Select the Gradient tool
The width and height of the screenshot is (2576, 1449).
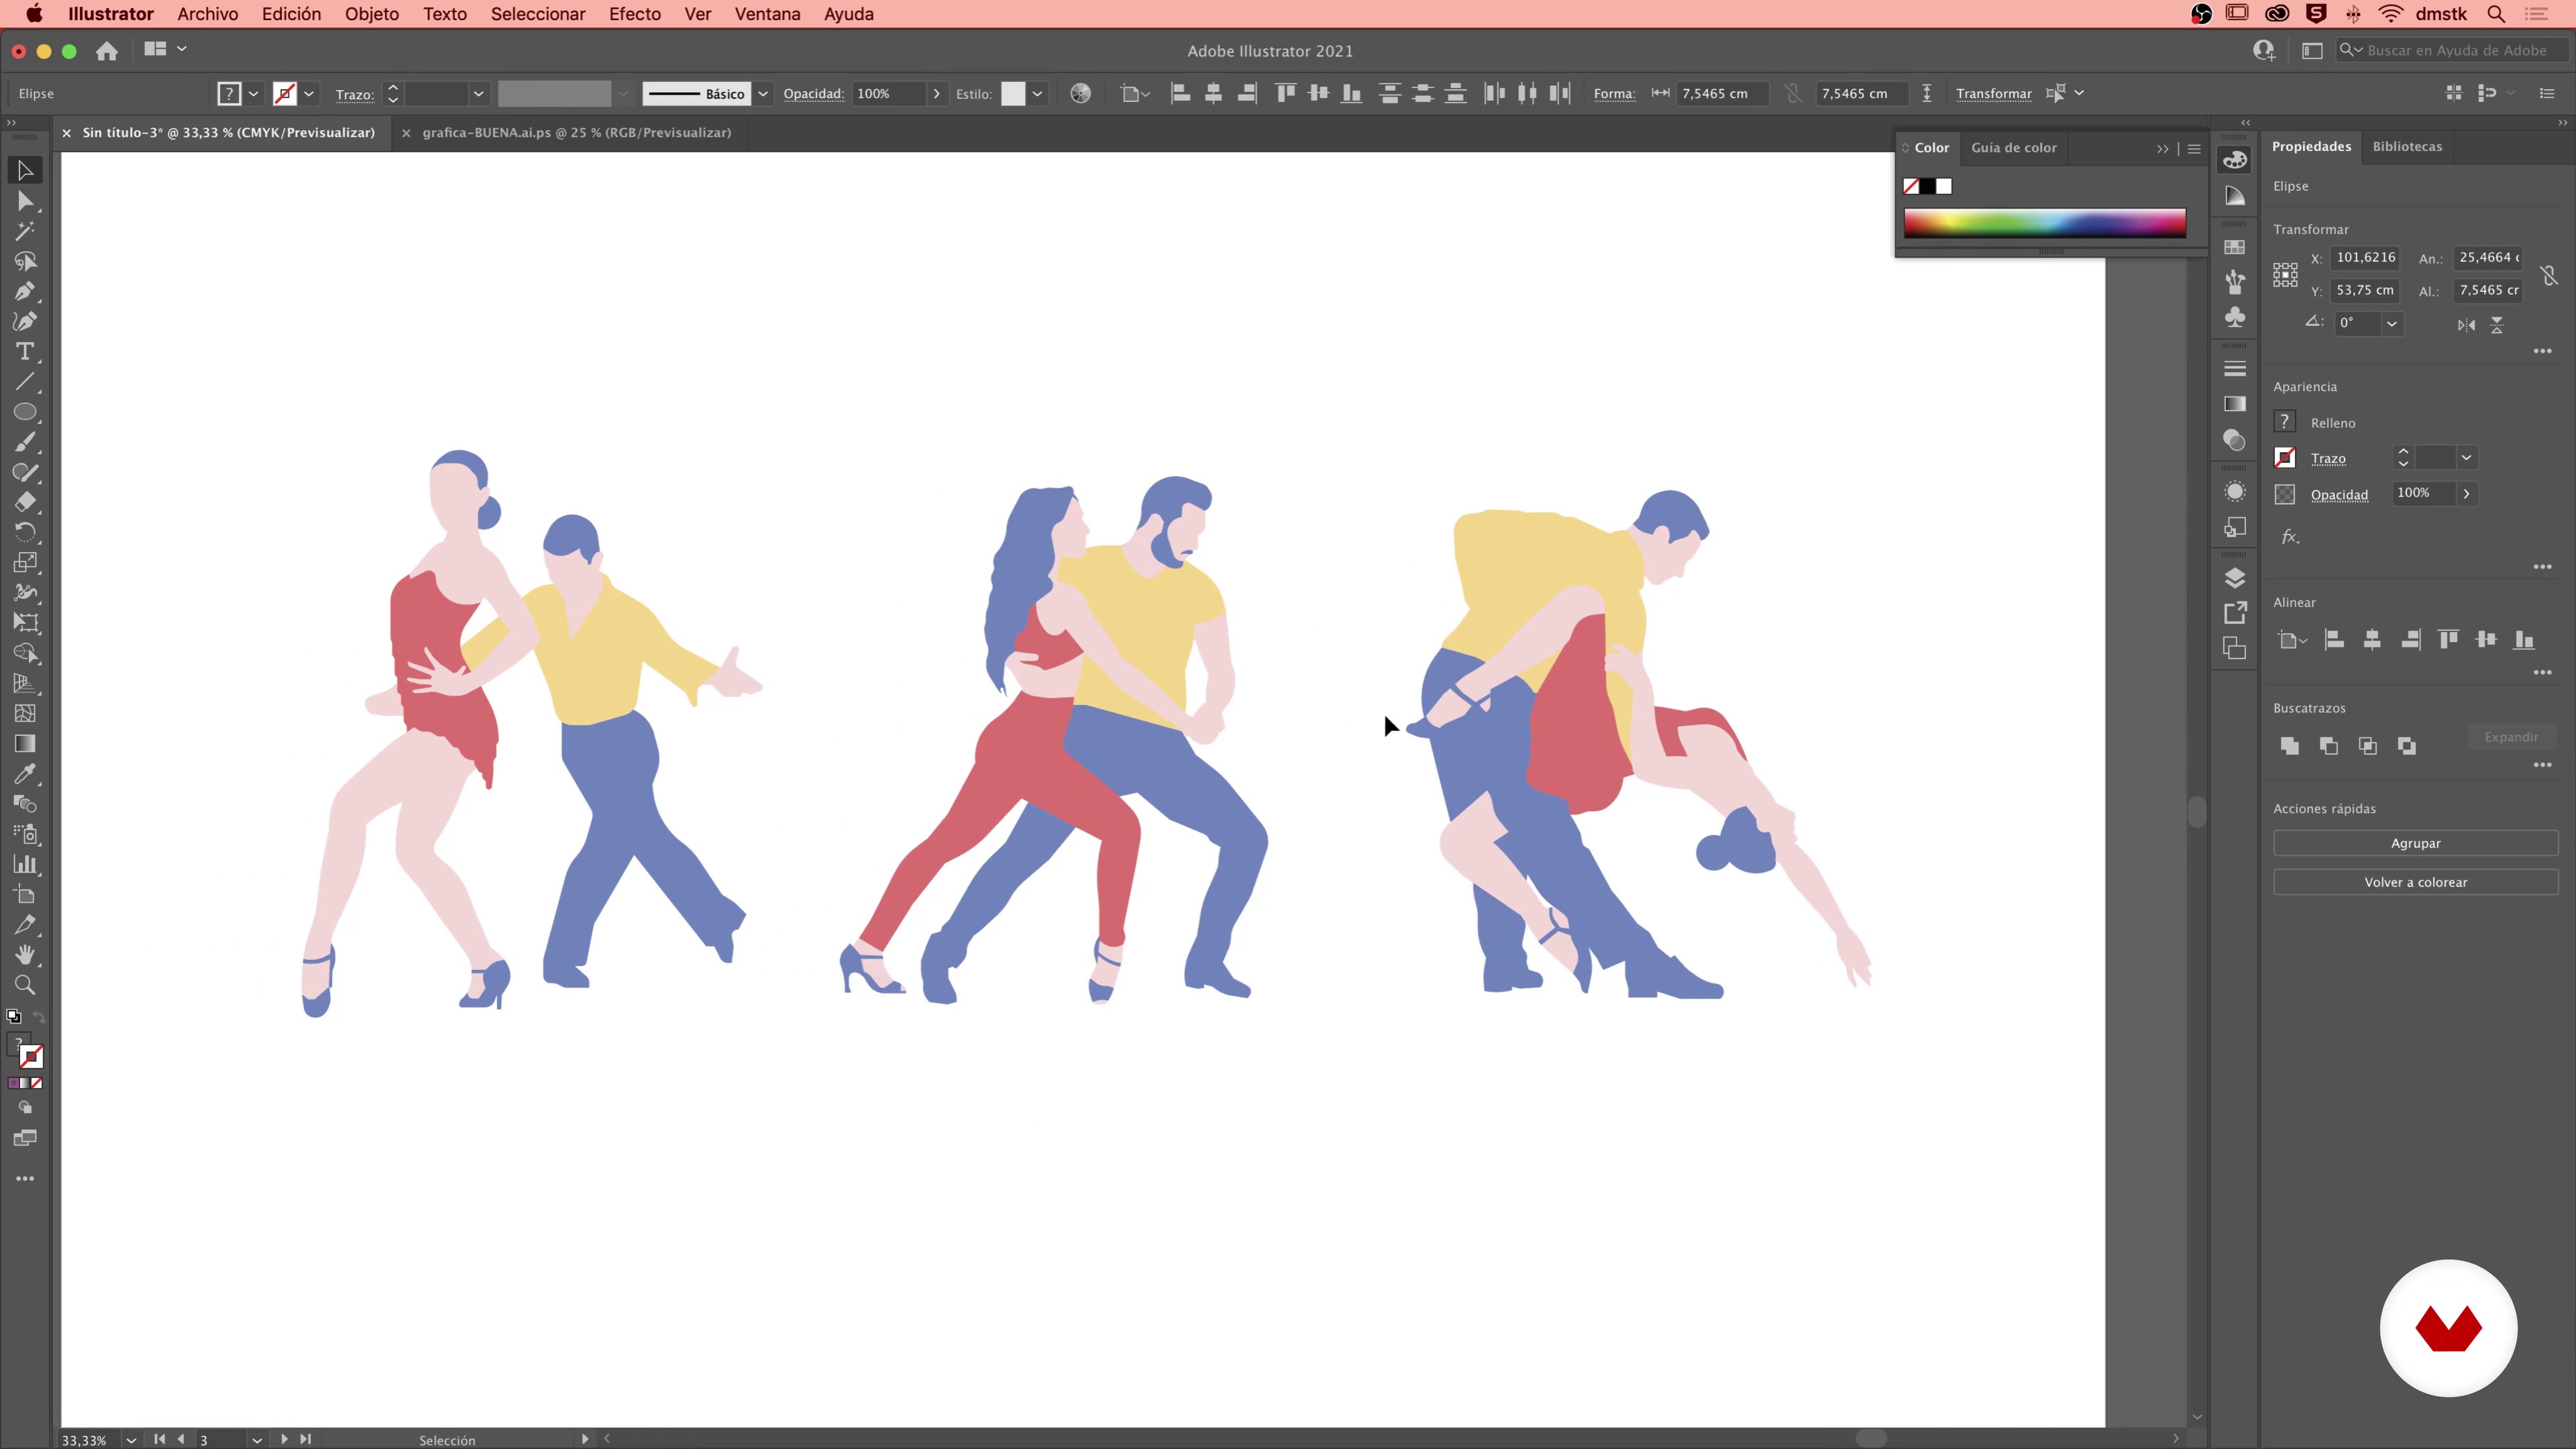[25, 744]
